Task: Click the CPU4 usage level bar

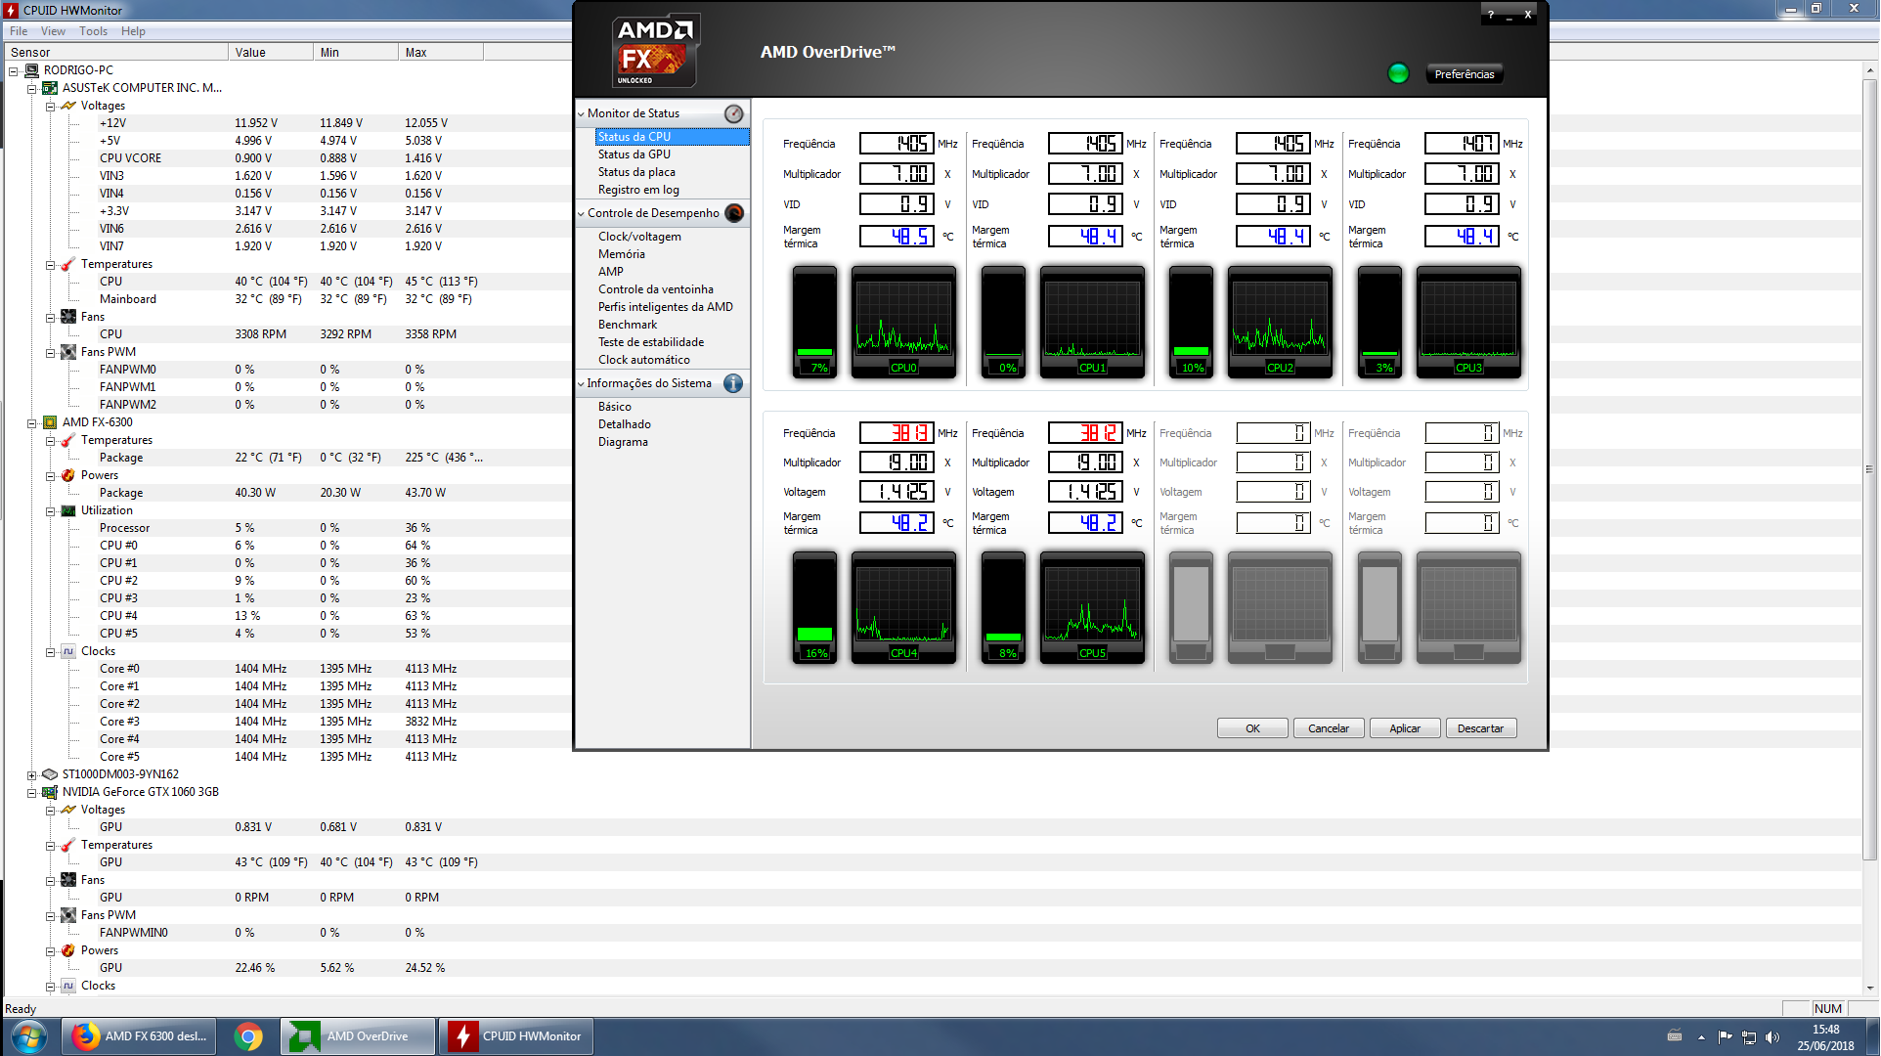Action: [x=814, y=607]
